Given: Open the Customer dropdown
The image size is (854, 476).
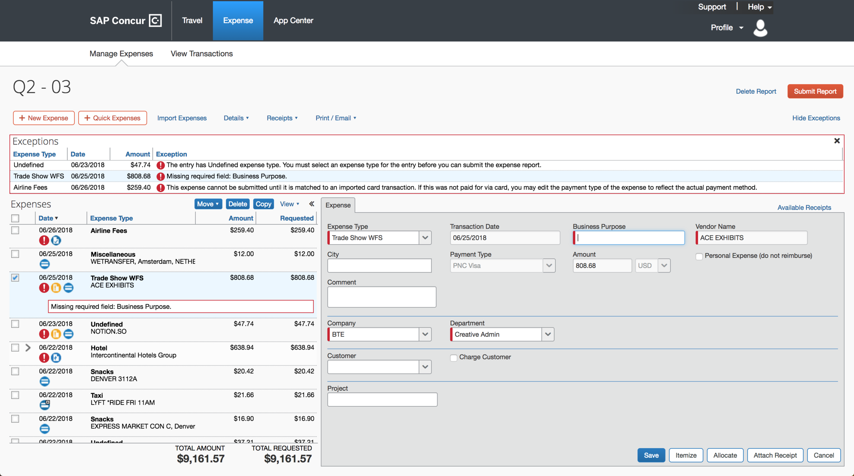Looking at the screenshot, I should tap(425, 367).
